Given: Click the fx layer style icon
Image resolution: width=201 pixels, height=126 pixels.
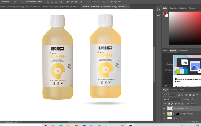Looking at the screenshot, I should click(x=193, y=121).
